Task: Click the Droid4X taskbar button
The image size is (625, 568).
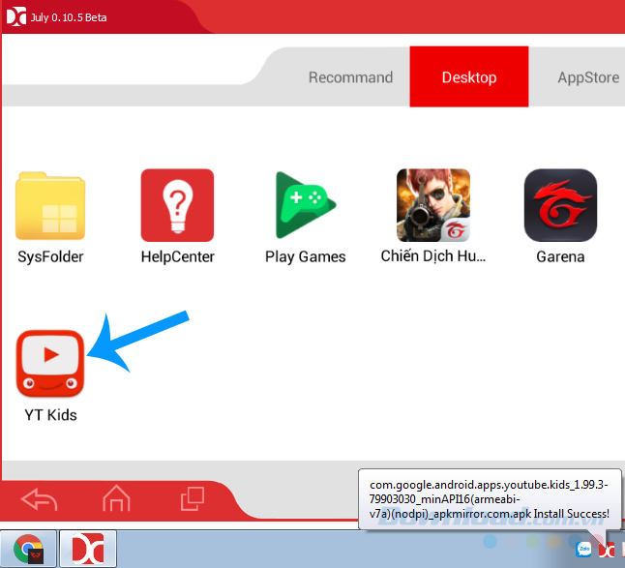Action: [x=88, y=549]
